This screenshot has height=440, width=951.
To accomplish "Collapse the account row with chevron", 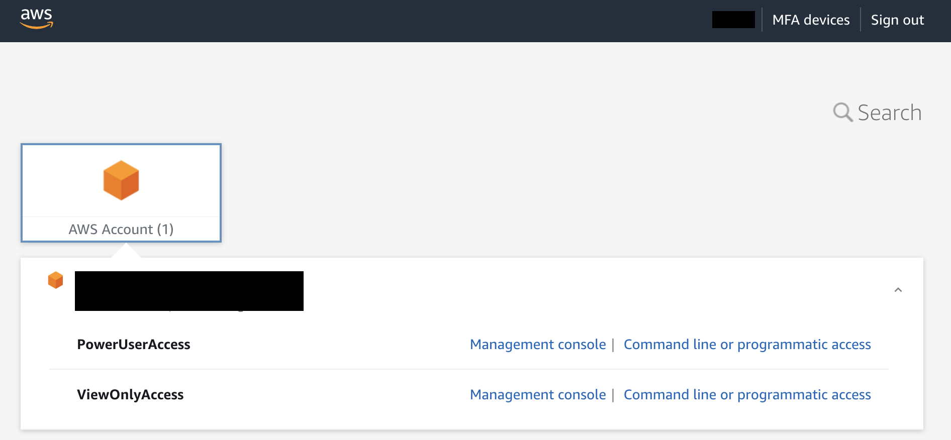I will click(x=898, y=290).
